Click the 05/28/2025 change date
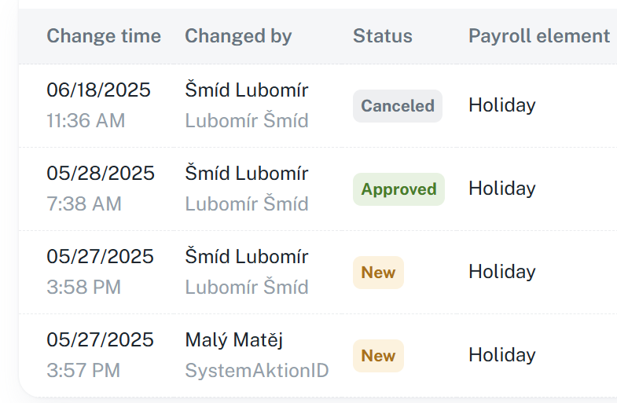 [x=101, y=174]
